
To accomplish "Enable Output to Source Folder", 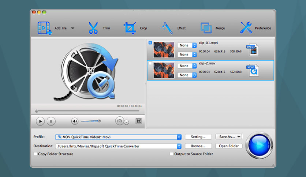I will [171, 154].
